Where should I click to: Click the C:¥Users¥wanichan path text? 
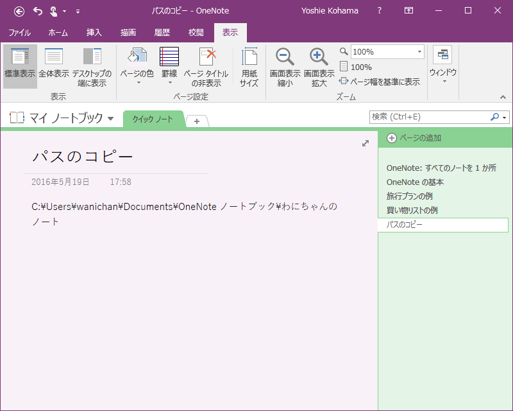click(x=184, y=214)
